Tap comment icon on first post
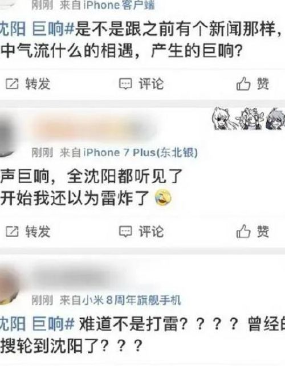Screen dimensions: 285x366 pyautogui.click(x=125, y=84)
